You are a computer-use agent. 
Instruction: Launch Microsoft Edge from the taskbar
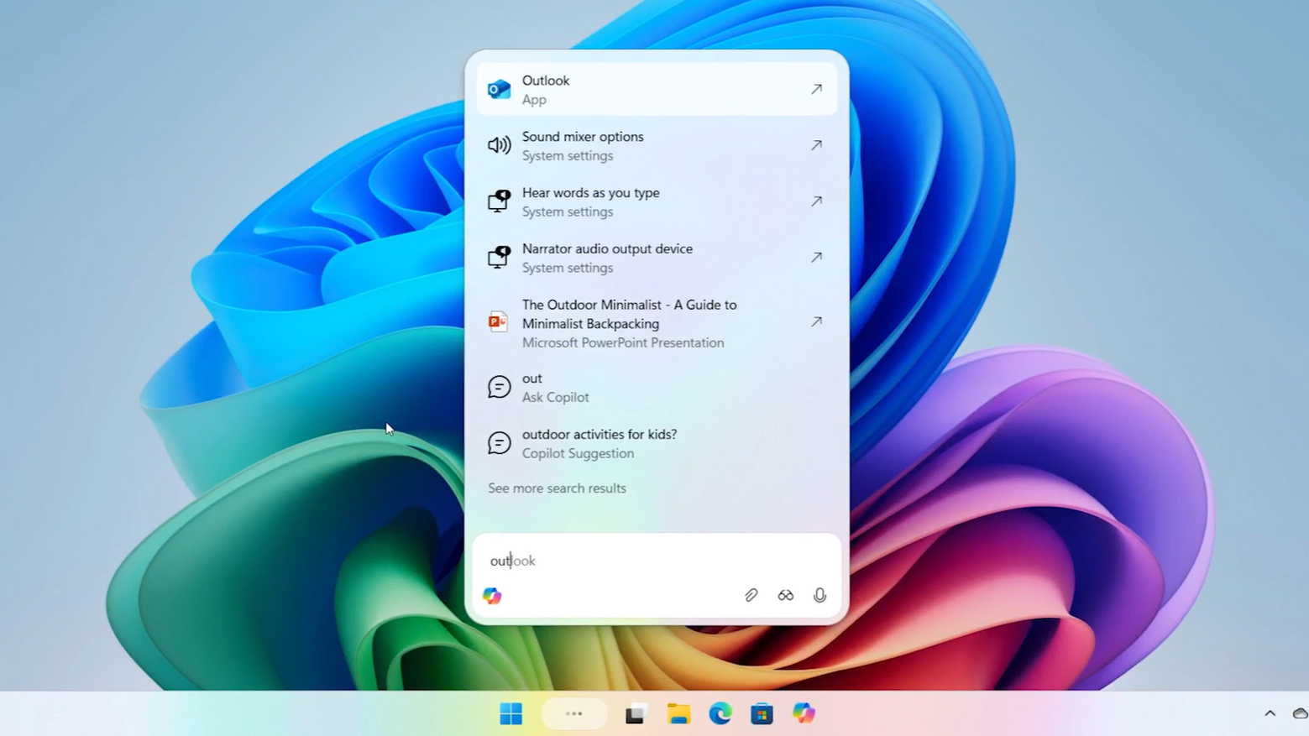(720, 713)
